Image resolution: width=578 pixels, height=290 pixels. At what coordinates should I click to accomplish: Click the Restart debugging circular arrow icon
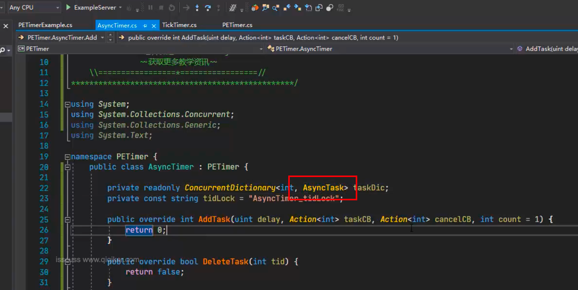[172, 8]
